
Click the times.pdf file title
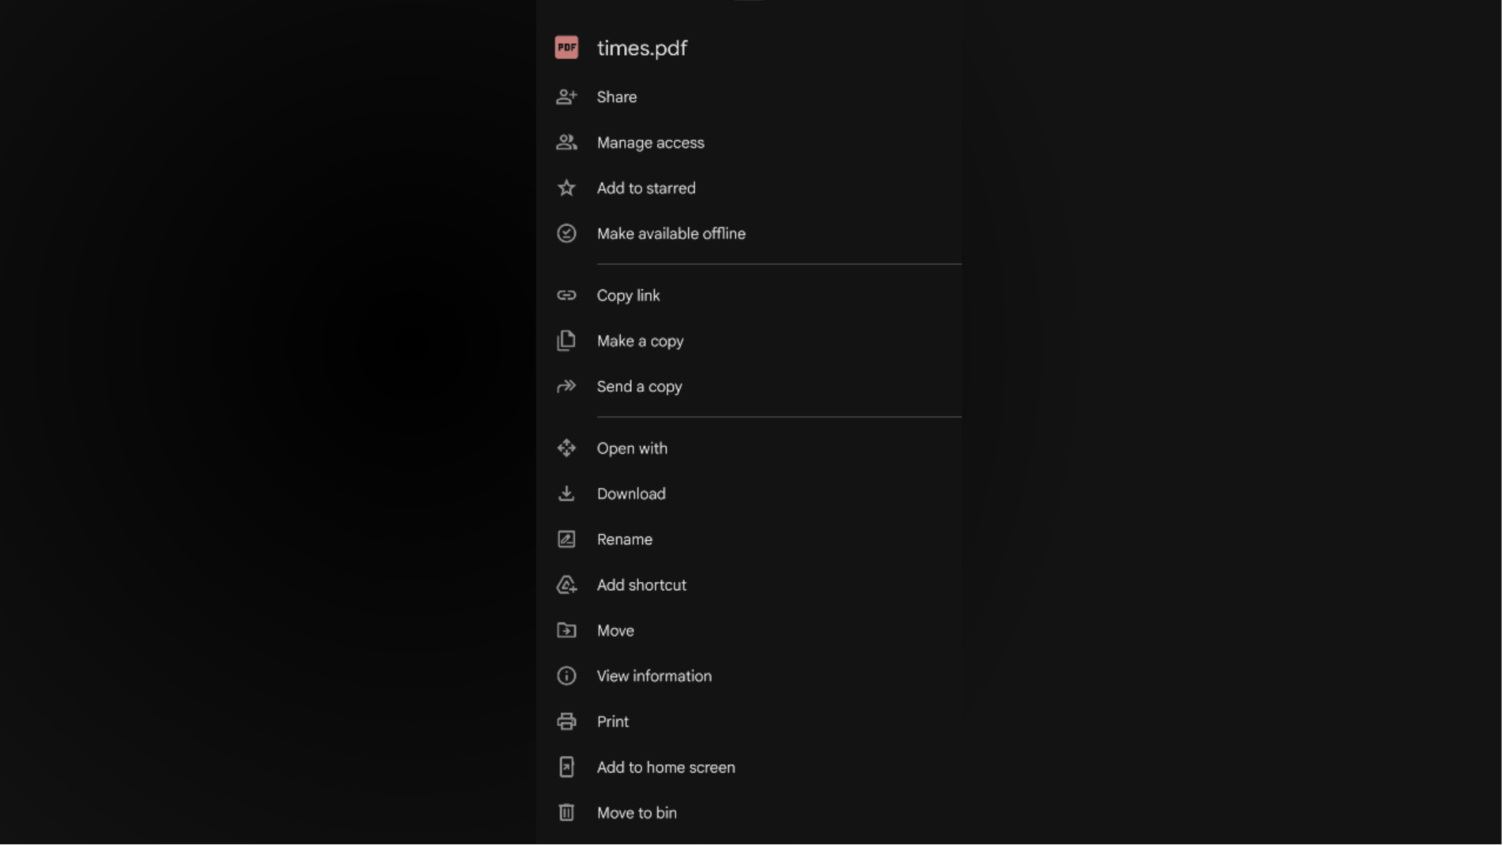(x=642, y=48)
